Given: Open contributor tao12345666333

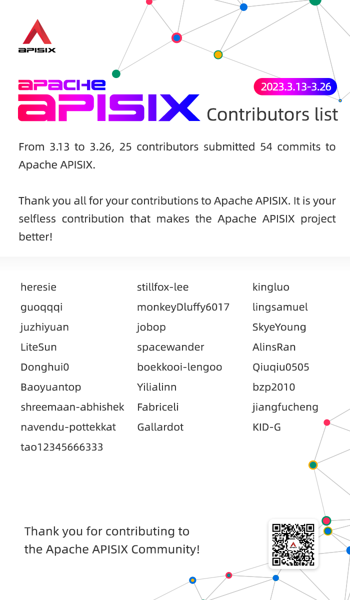Looking at the screenshot, I should (x=62, y=447).
